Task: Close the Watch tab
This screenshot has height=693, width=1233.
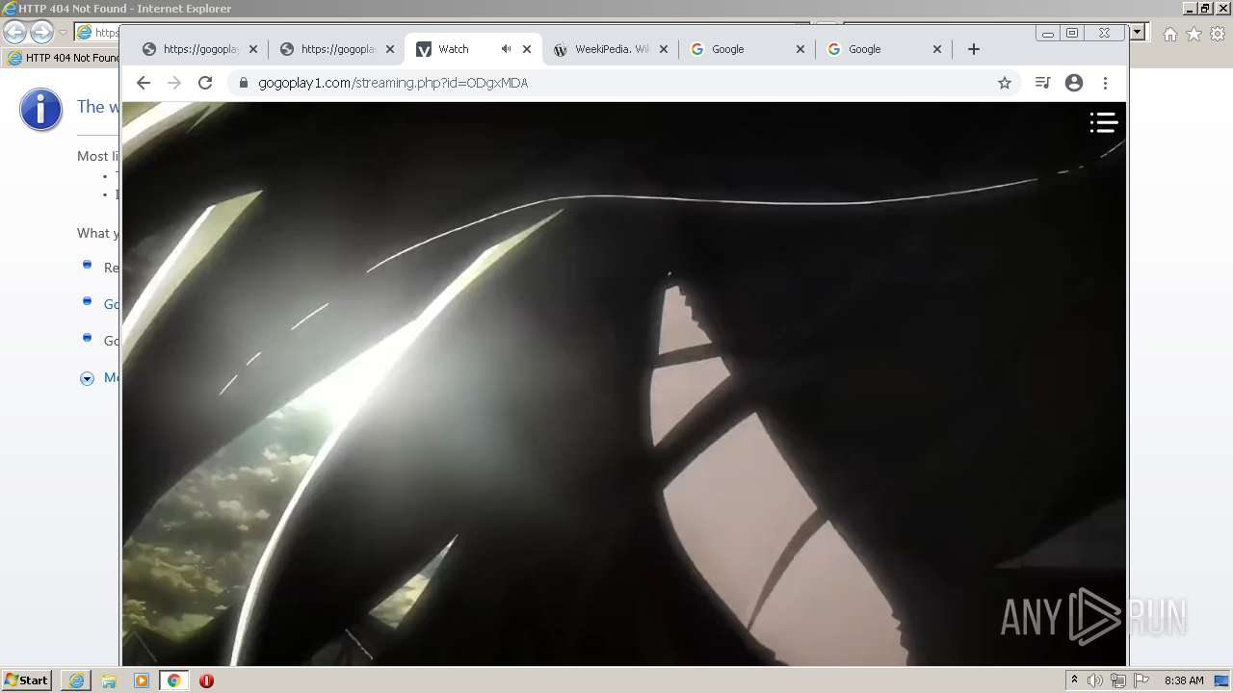Action: tap(527, 49)
